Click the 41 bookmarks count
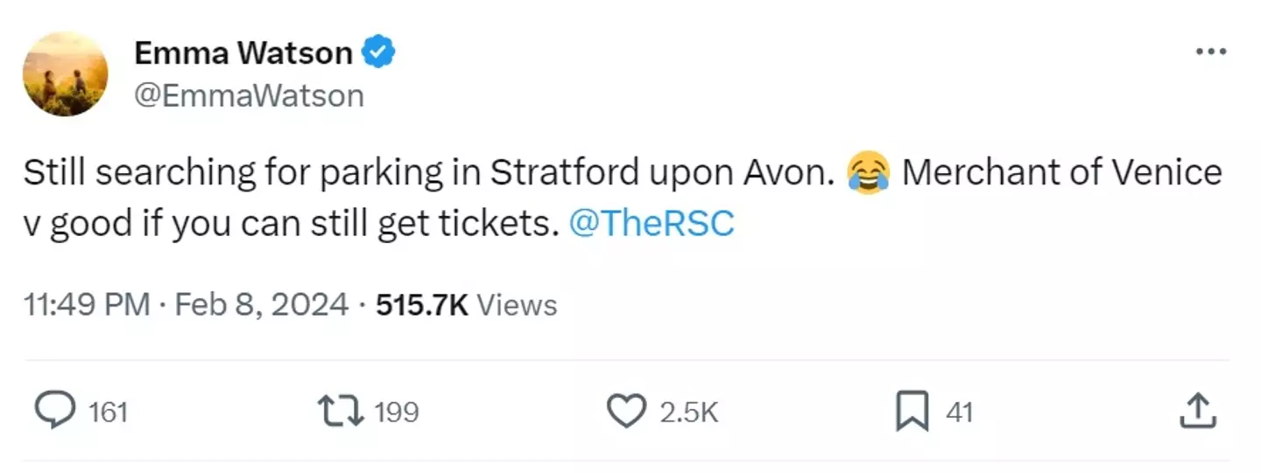Viewport: 1261px width, 473px height. (959, 412)
